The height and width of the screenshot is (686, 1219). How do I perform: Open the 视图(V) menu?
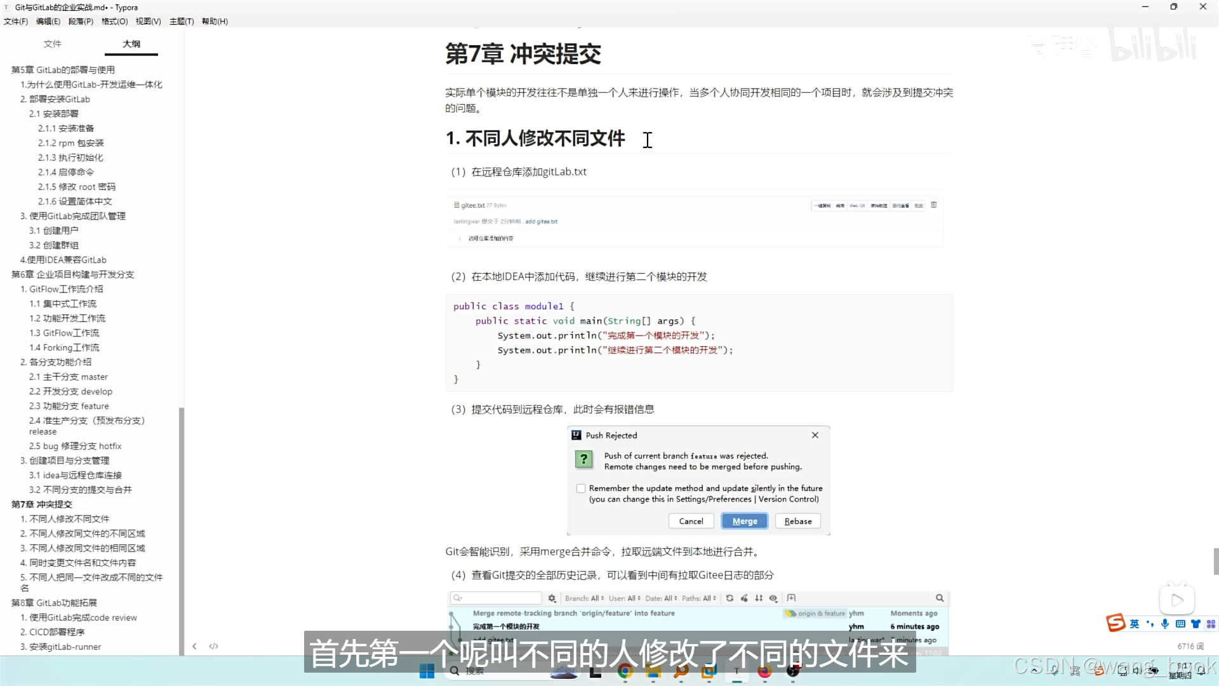[148, 21]
